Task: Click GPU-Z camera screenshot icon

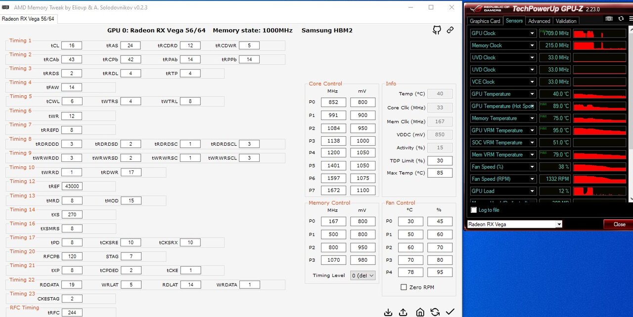Action: pos(609,19)
